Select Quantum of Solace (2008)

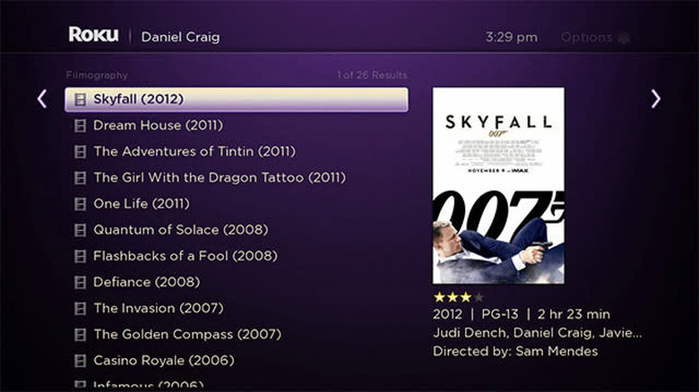click(180, 230)
